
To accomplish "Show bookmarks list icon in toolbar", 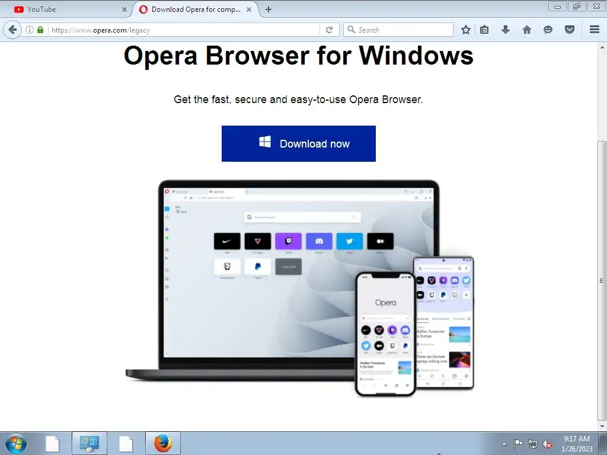I will [484, 30].
